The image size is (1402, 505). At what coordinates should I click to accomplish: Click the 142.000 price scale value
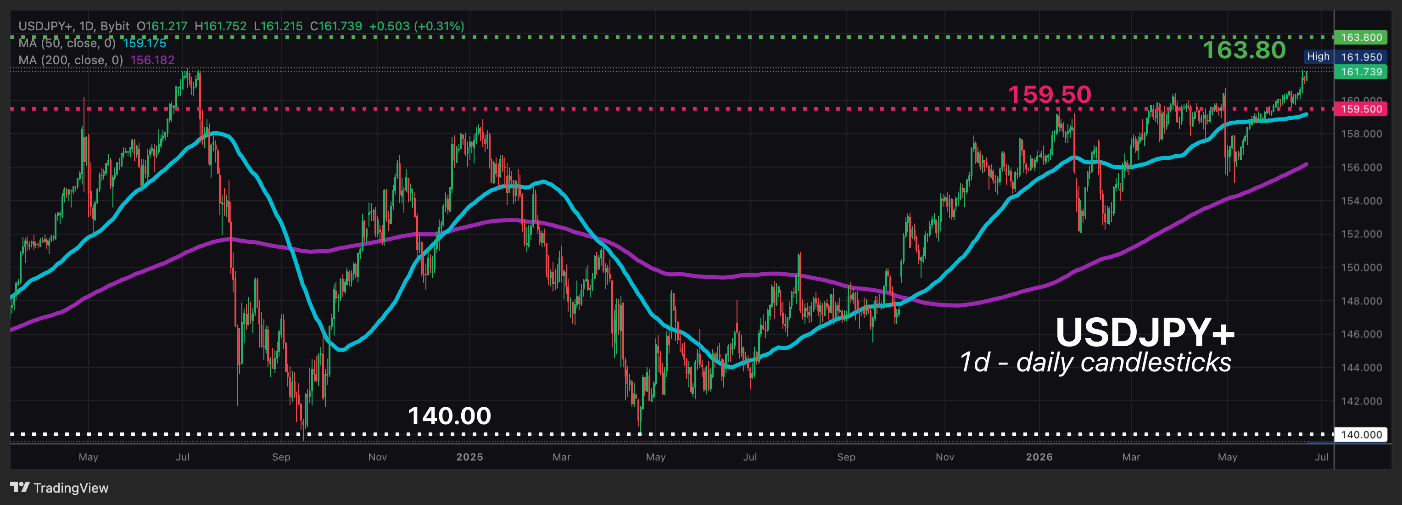pyautogui.click(x=1361, y=401)
